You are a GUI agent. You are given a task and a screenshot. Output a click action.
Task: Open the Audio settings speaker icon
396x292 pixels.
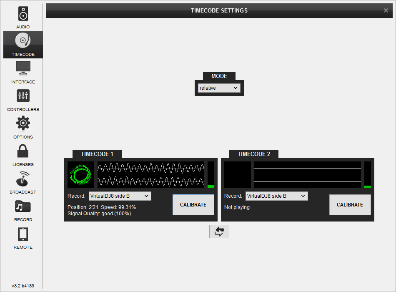tap(23, 14)
